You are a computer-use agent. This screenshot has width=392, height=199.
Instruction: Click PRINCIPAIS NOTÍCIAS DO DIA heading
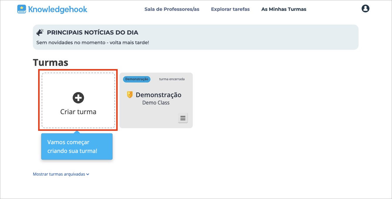pyautogui.click(x=92, y=32)
